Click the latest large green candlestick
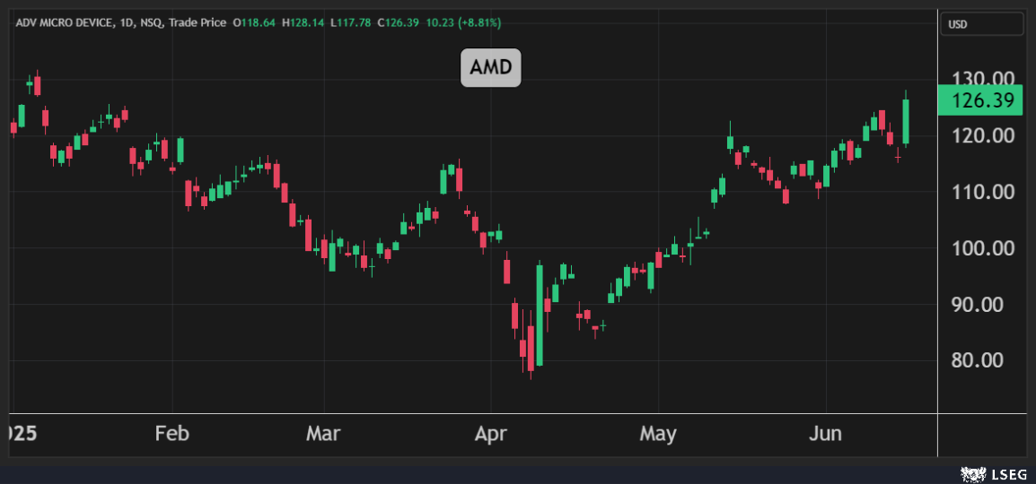Image resolution: width=1036 pixels, height=484 pixels. click(x=907, y=121)
